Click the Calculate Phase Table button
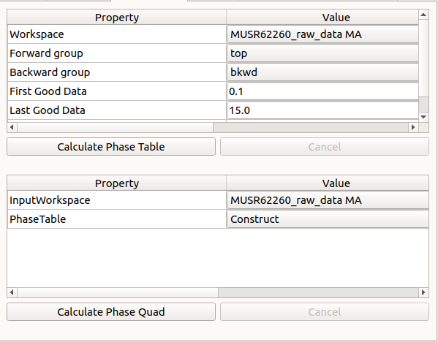 (111, 147)
